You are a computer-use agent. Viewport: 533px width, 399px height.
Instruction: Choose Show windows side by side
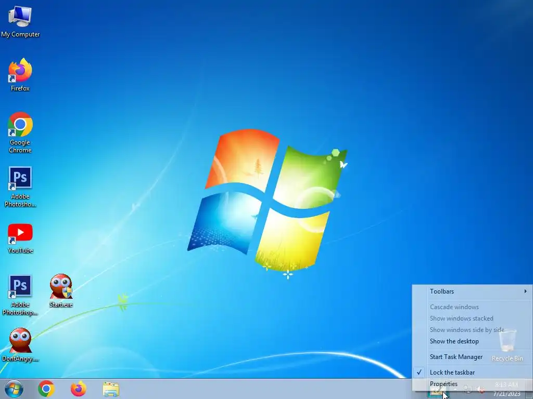click(x=472, y=330)
